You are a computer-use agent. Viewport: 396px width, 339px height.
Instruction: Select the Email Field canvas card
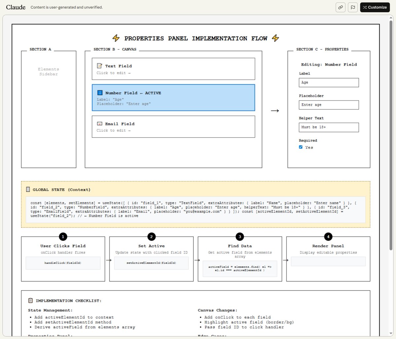[173, 127]
